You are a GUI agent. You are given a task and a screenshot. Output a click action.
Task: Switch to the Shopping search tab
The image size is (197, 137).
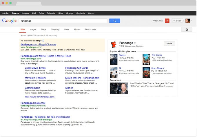tap(55, 29)
